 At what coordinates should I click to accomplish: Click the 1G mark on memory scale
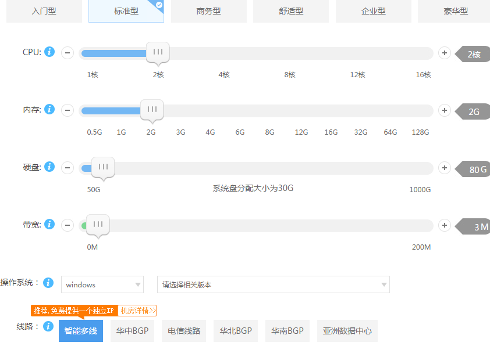click(x=121, y=132)
